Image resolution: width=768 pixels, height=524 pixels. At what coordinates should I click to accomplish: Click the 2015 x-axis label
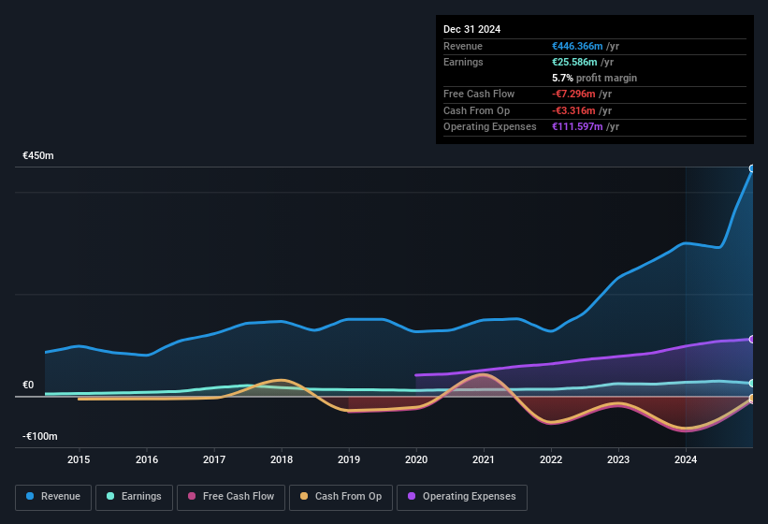tap(79, 459)
